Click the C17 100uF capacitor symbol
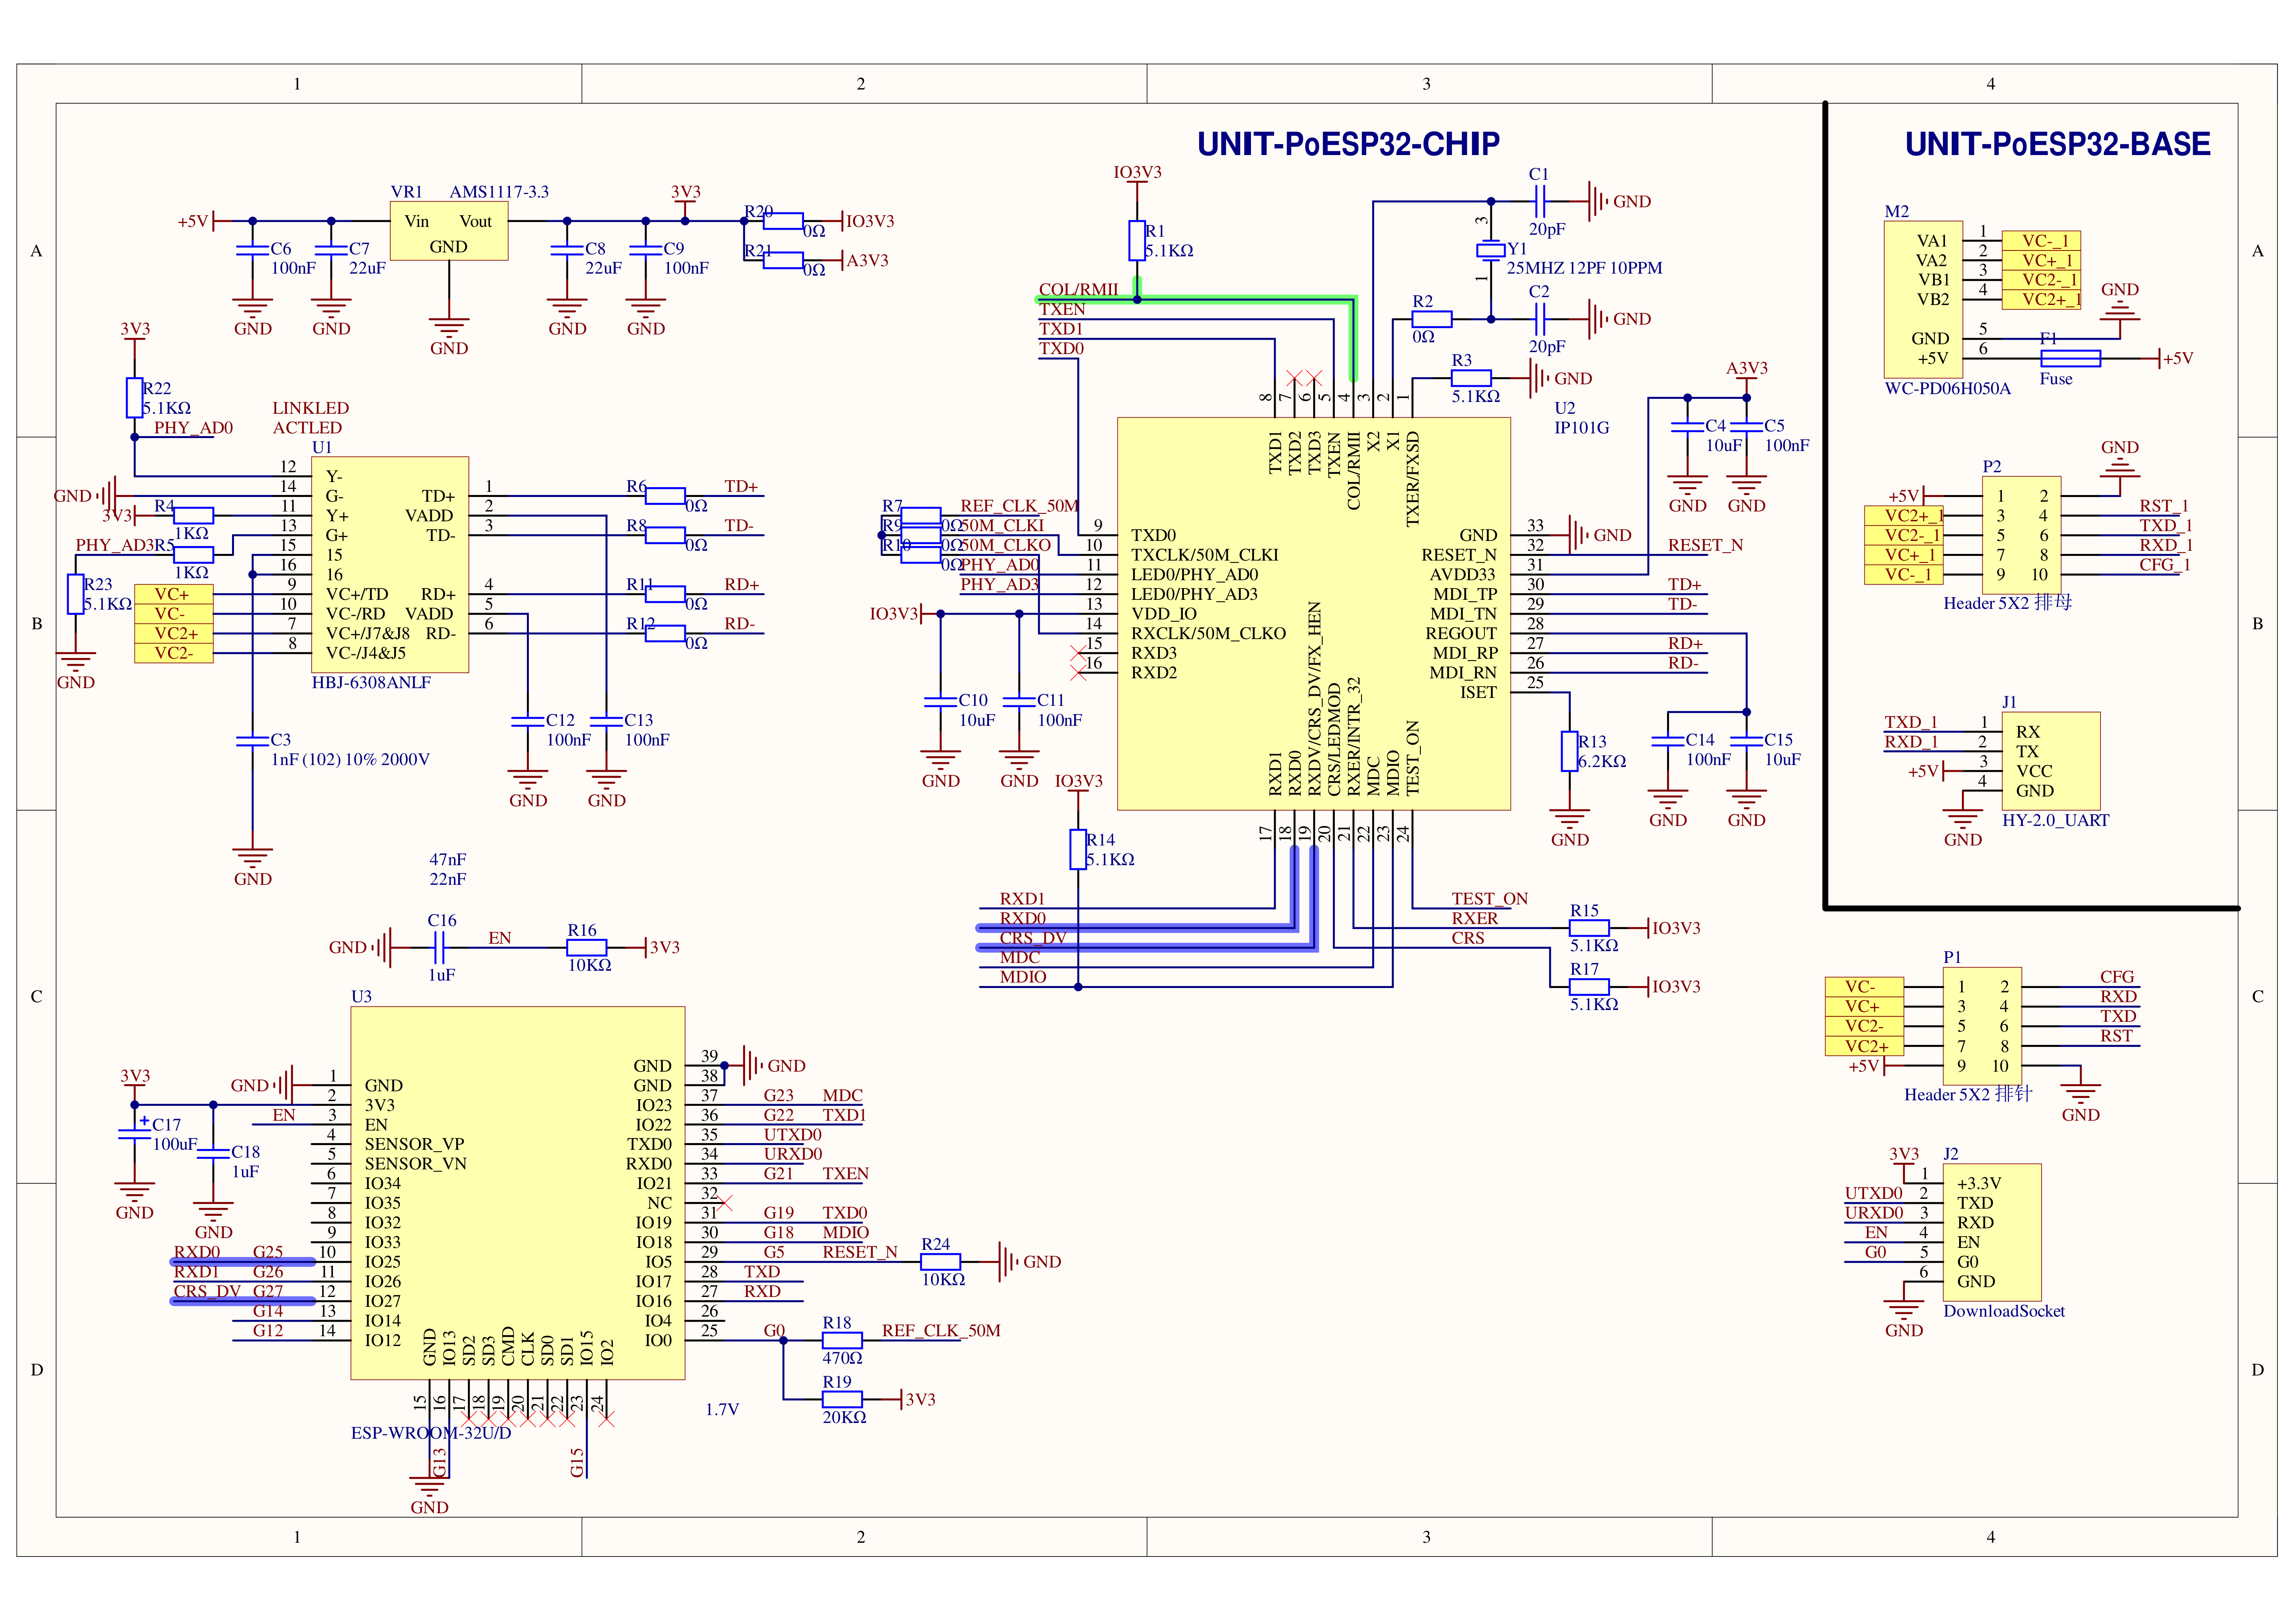 coord(134,1134)
